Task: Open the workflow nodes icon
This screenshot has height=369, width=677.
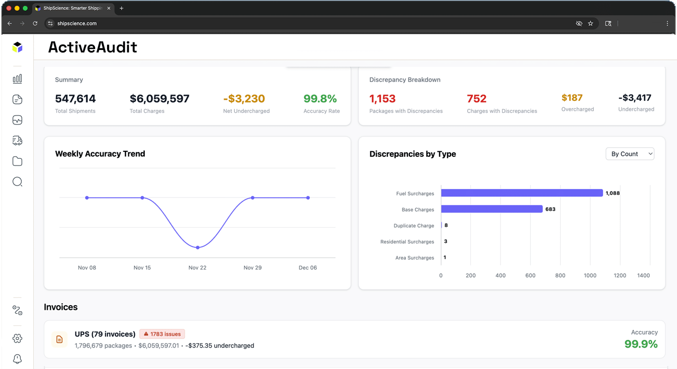Action: pyautogui.click(x=17, y=310)
